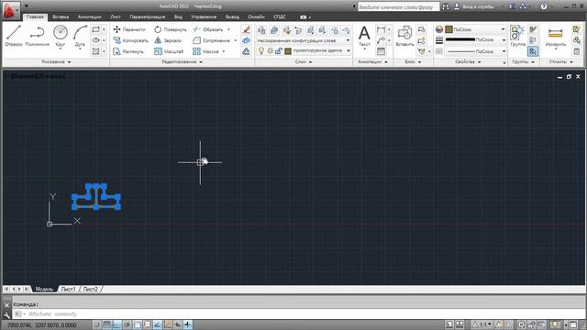Viewport: 587px width, 330px height.
Task: Click the Повернуть rotate tool
Action: (x=171, y=29)
